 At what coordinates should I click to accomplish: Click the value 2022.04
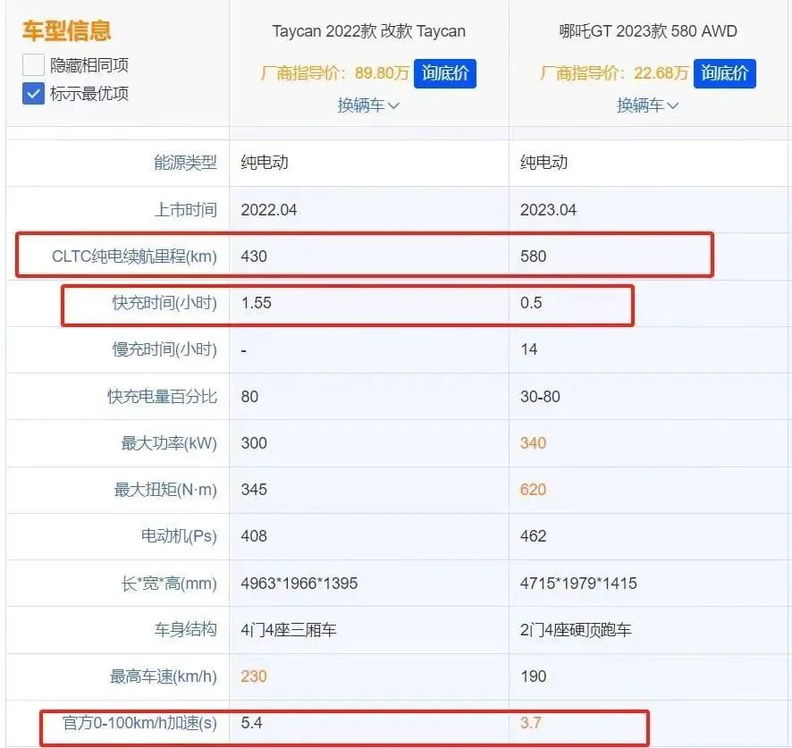pos(269,210)
